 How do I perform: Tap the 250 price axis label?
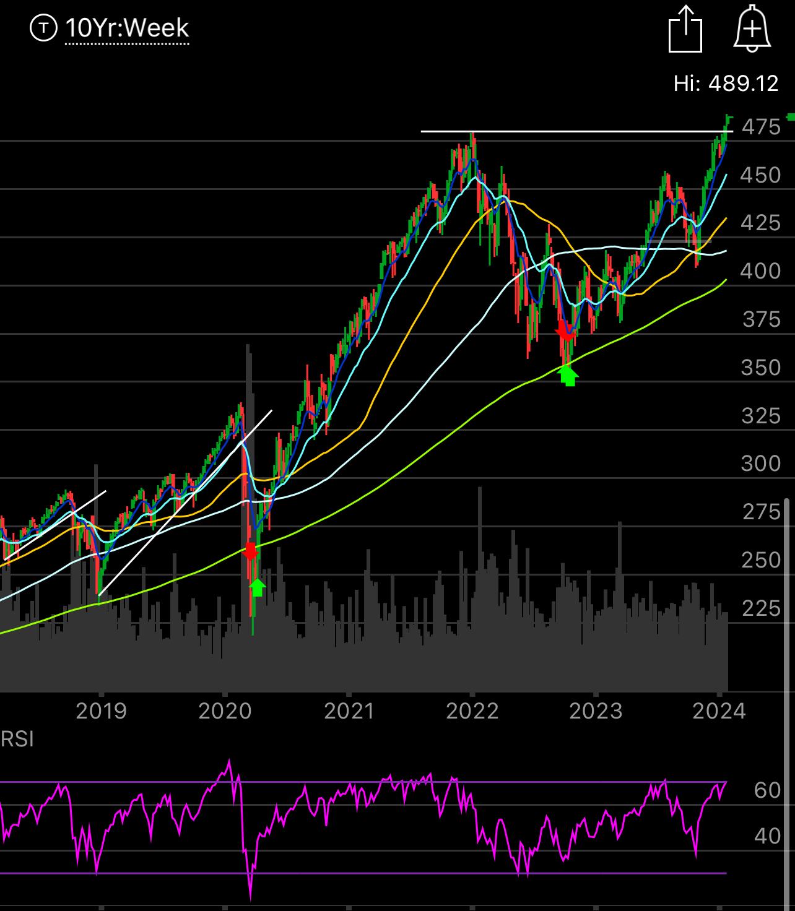(761, 560)
